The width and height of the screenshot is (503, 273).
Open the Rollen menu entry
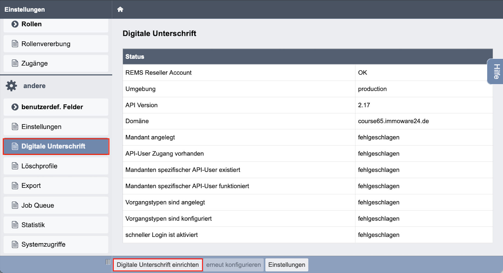[x=56, y=25]
